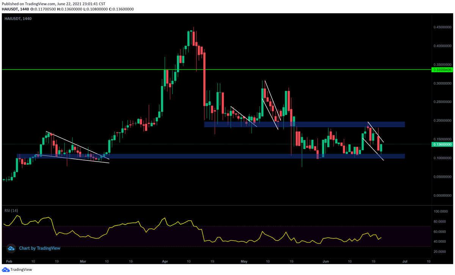Click the 0.00000000 price axis label
455x275 pixels.
[x=442, y=196]
